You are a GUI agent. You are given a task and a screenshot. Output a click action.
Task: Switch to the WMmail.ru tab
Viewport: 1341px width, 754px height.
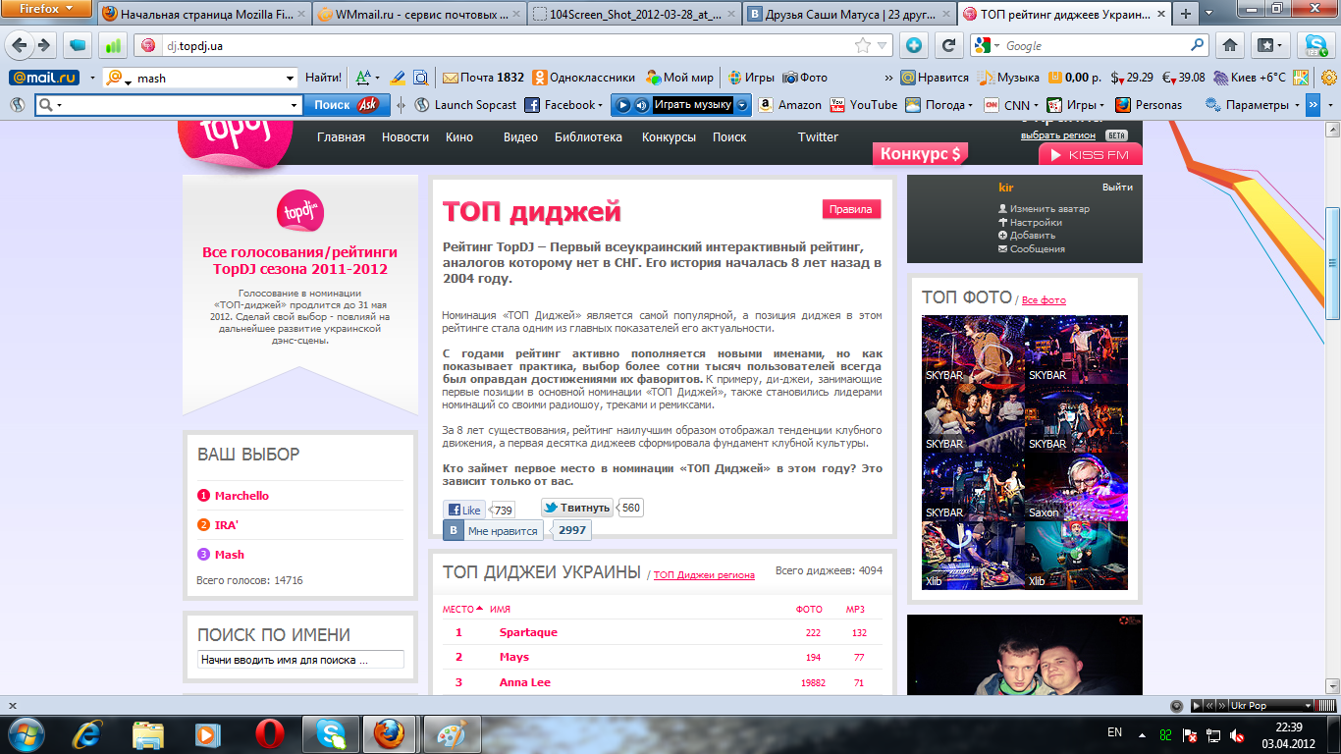coord(419,14)
